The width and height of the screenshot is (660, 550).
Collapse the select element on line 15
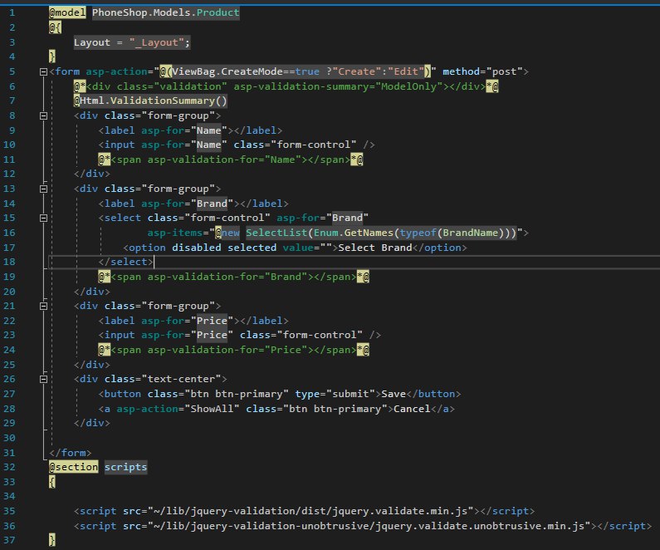coord(43,219)
